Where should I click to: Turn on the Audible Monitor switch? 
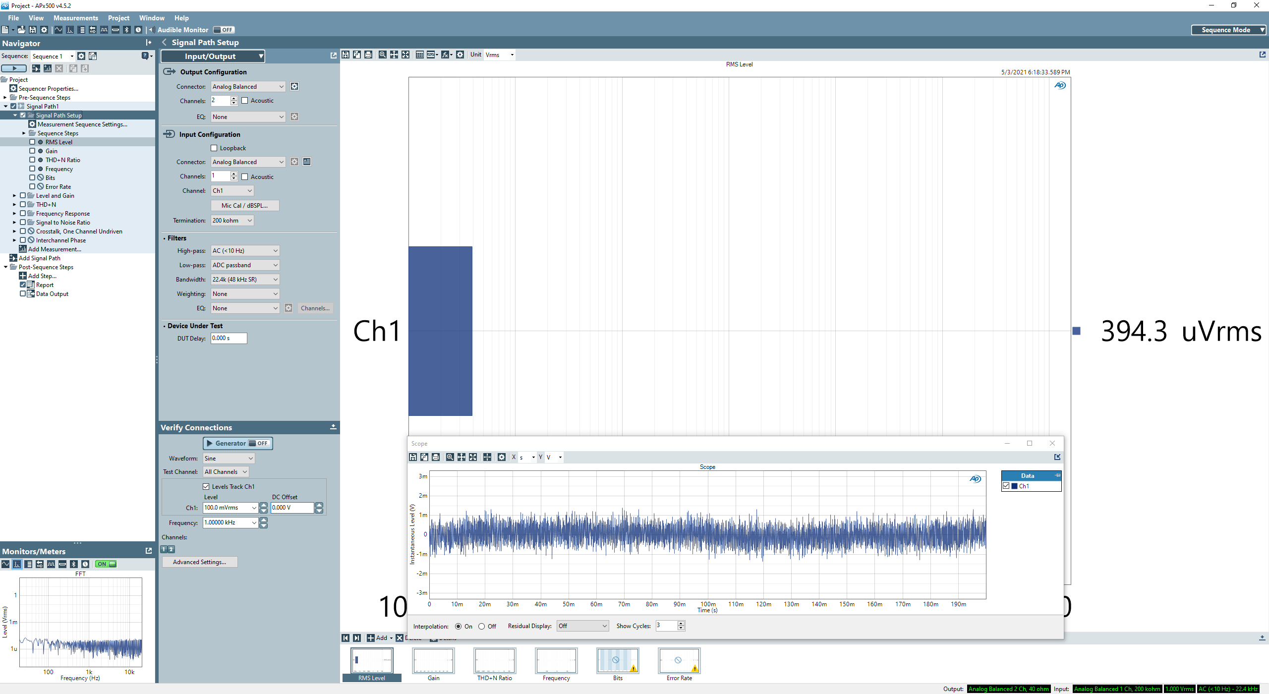(x=224, y=30)
